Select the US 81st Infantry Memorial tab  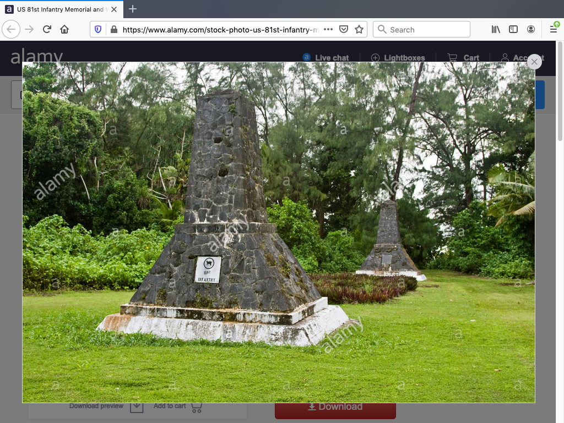[58, 9]
